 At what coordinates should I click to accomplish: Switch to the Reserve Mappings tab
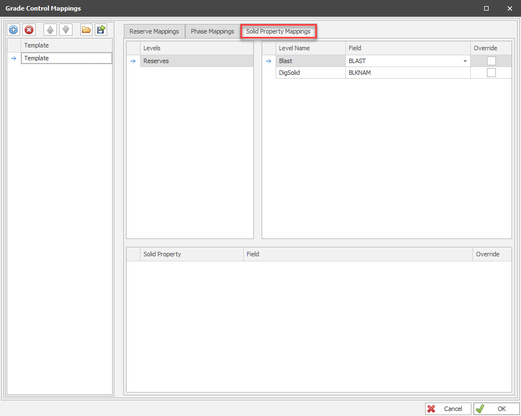(x=154, y=31)
